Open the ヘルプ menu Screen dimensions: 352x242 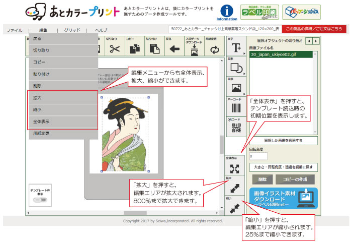tap(101, 30)
